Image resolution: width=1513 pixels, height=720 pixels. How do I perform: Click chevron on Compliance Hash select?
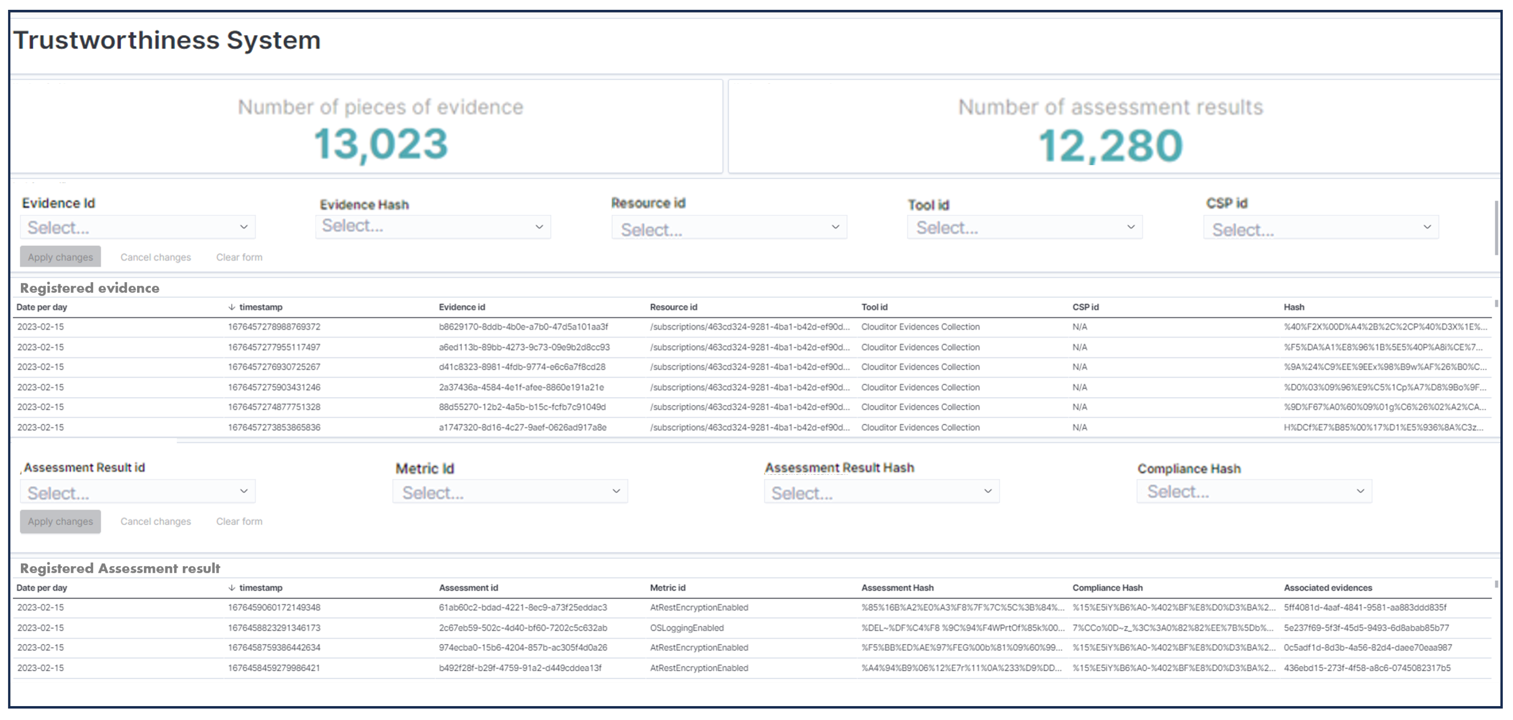(x=1360, y=491)
